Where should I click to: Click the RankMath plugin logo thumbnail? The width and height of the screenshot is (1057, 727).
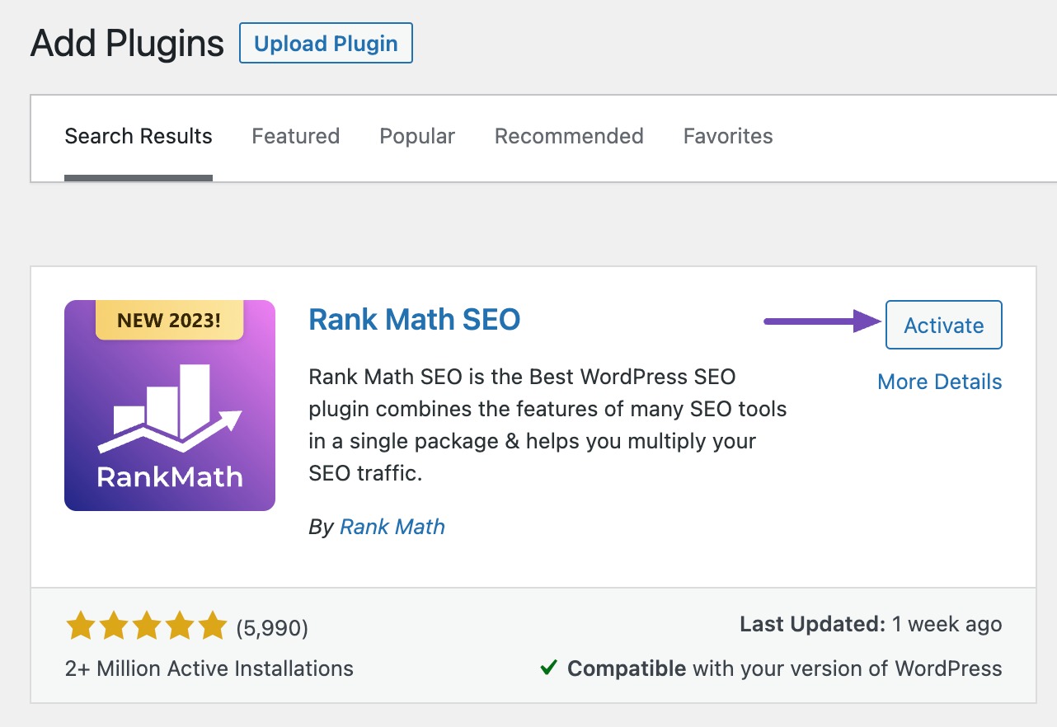(170, 406)
